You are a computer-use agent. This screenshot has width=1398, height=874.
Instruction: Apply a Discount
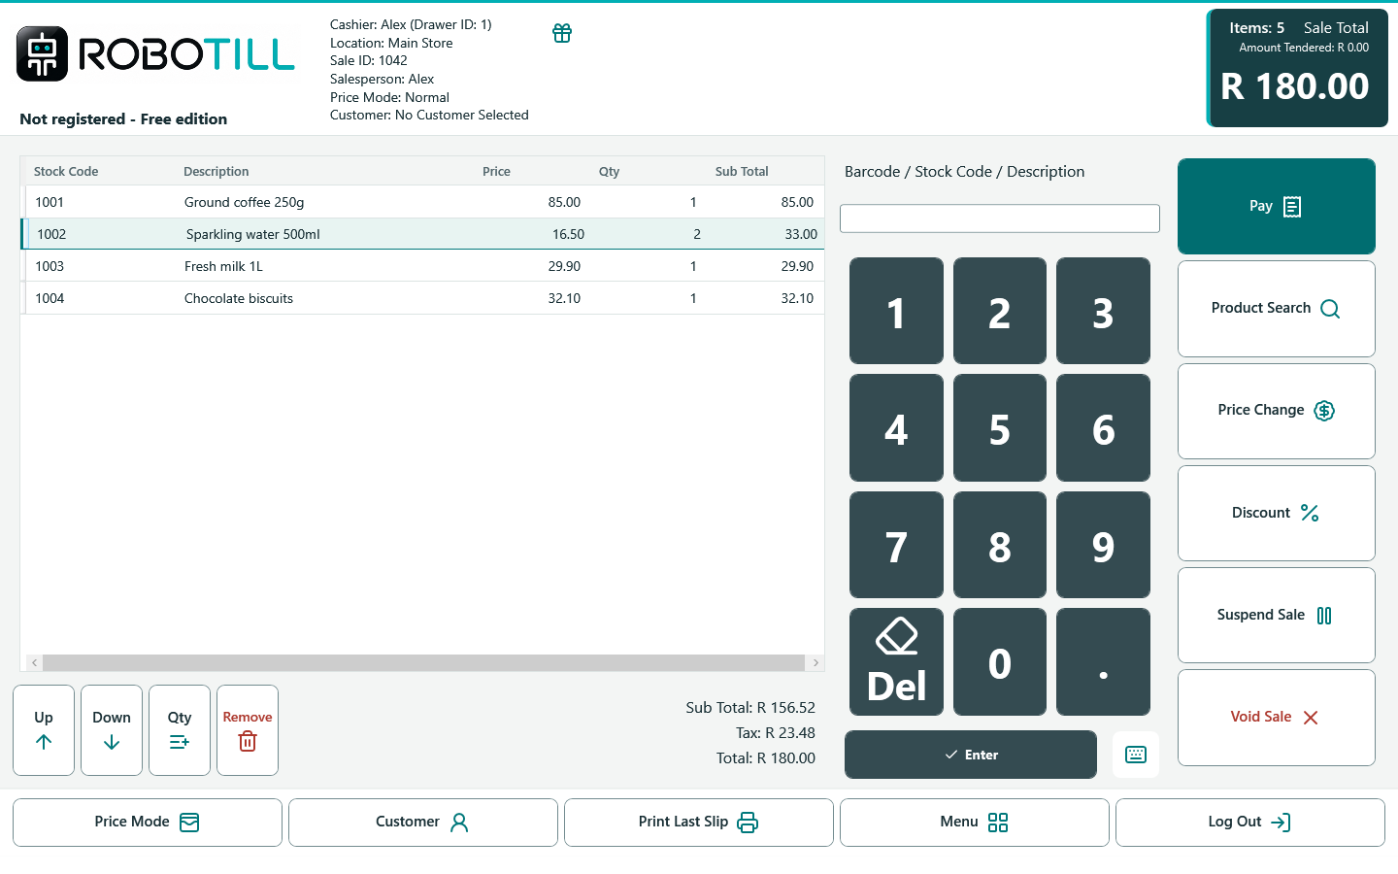pyautogui.click(x=1277, y=513)
